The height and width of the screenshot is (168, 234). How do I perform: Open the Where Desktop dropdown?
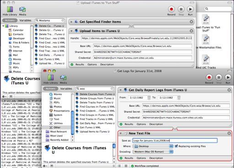[153, 146]
